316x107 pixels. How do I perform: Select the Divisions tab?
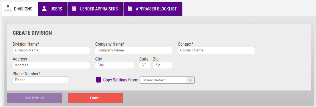click(20, 9)
